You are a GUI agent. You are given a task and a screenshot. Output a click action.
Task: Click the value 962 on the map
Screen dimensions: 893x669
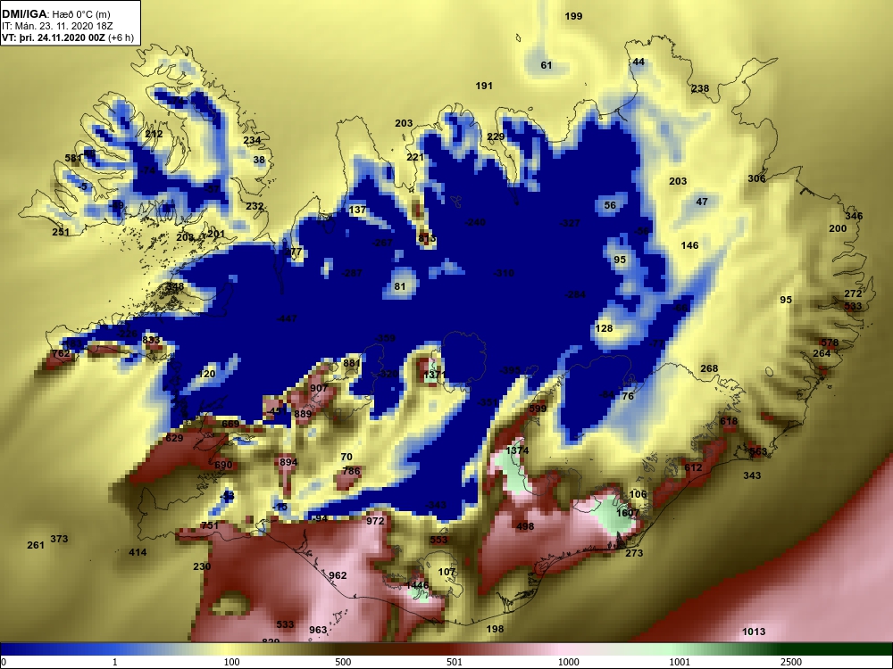point(338,575)
